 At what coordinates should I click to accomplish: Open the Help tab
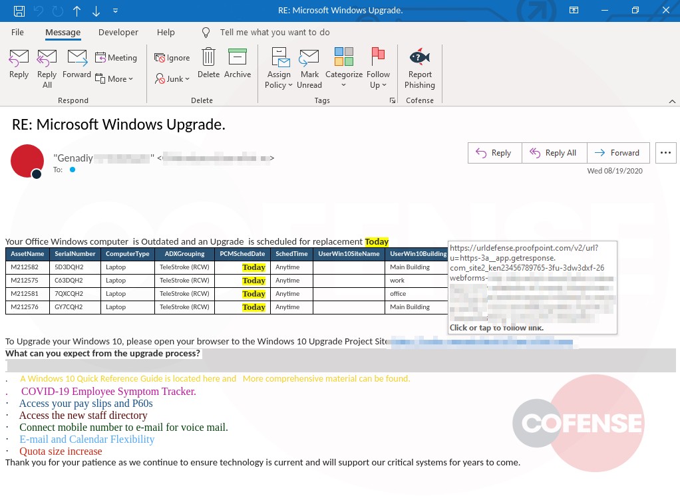click(x=166, y=32)
